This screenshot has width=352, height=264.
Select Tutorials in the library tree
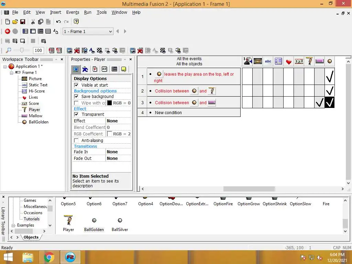tap(31, 219)
